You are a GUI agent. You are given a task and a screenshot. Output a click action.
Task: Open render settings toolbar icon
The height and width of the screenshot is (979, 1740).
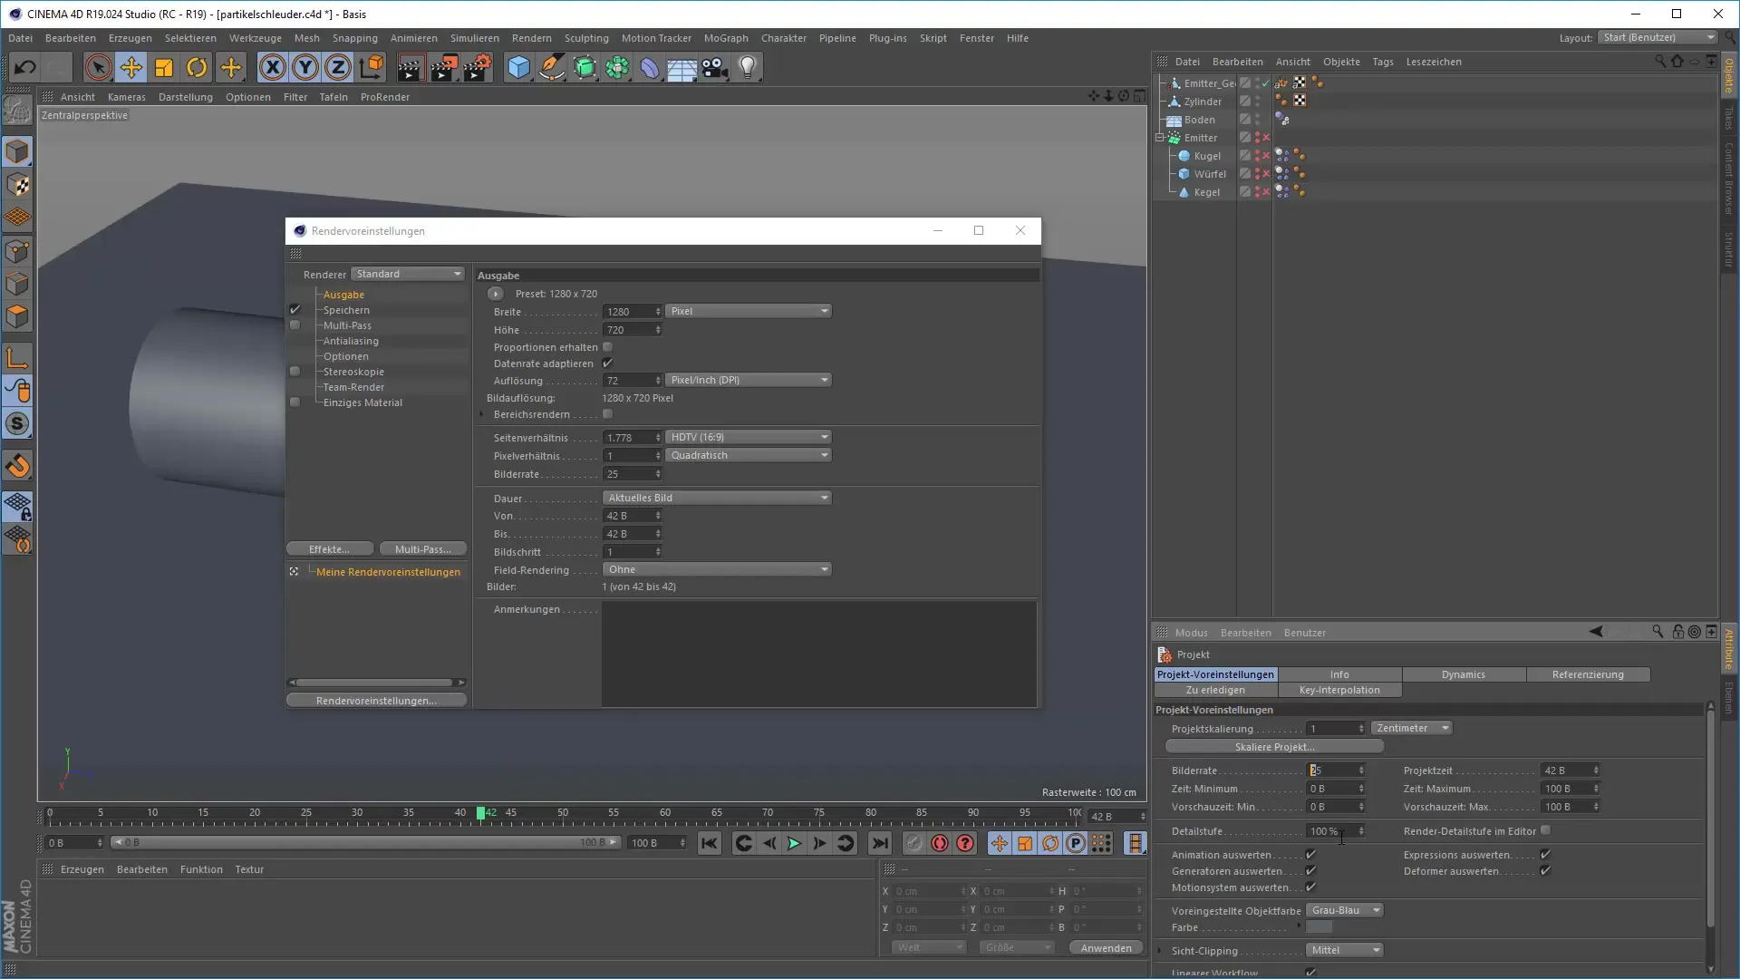click(478, 67)
